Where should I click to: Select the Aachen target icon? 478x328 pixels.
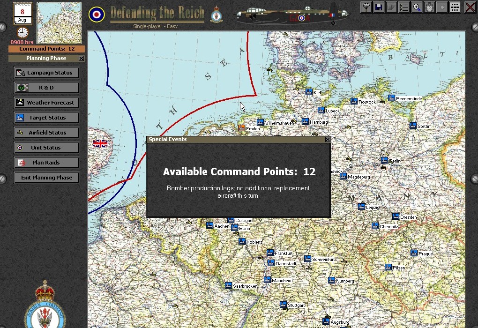pos(209,225)
